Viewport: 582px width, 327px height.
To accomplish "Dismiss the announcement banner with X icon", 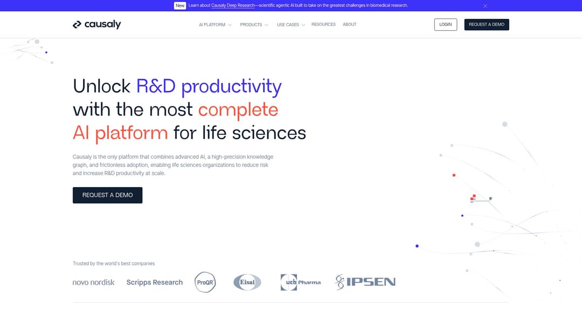I will point(485,5).
